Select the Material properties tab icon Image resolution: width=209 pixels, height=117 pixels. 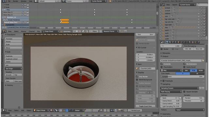(x=190, y=42)
